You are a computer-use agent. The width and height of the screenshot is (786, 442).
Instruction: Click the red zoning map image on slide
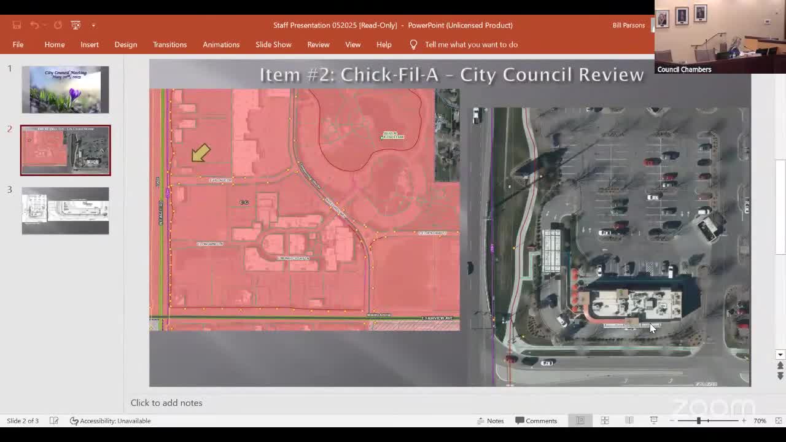click(x=305, y=210)
